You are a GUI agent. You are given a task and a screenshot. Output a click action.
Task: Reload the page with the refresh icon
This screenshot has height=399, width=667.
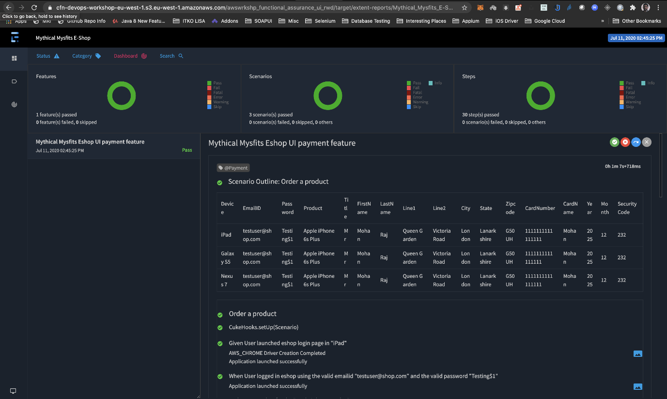[x=34, y=7]
